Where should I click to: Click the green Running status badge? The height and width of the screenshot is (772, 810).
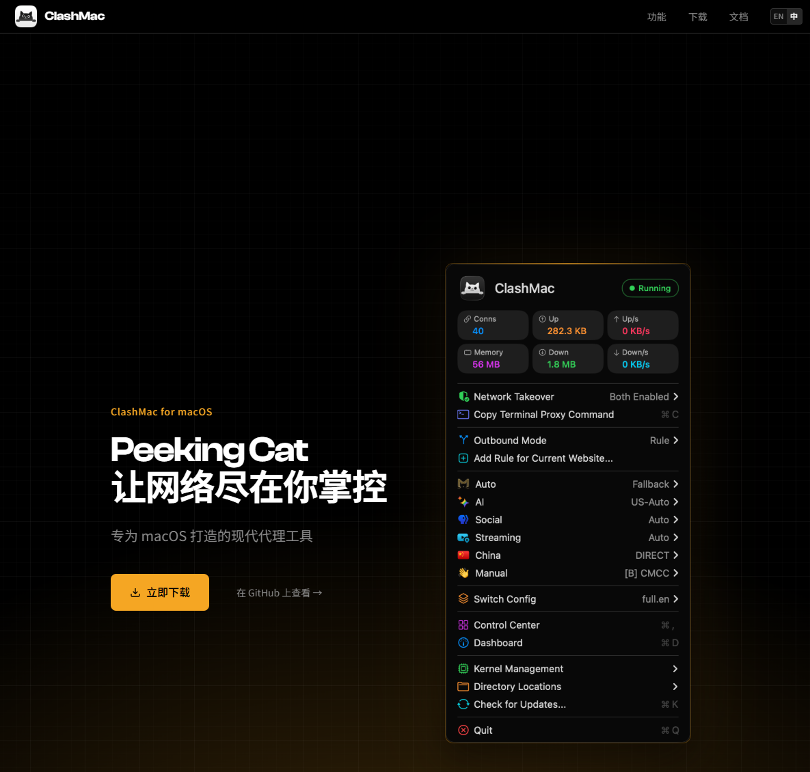[x=650, y=288]
